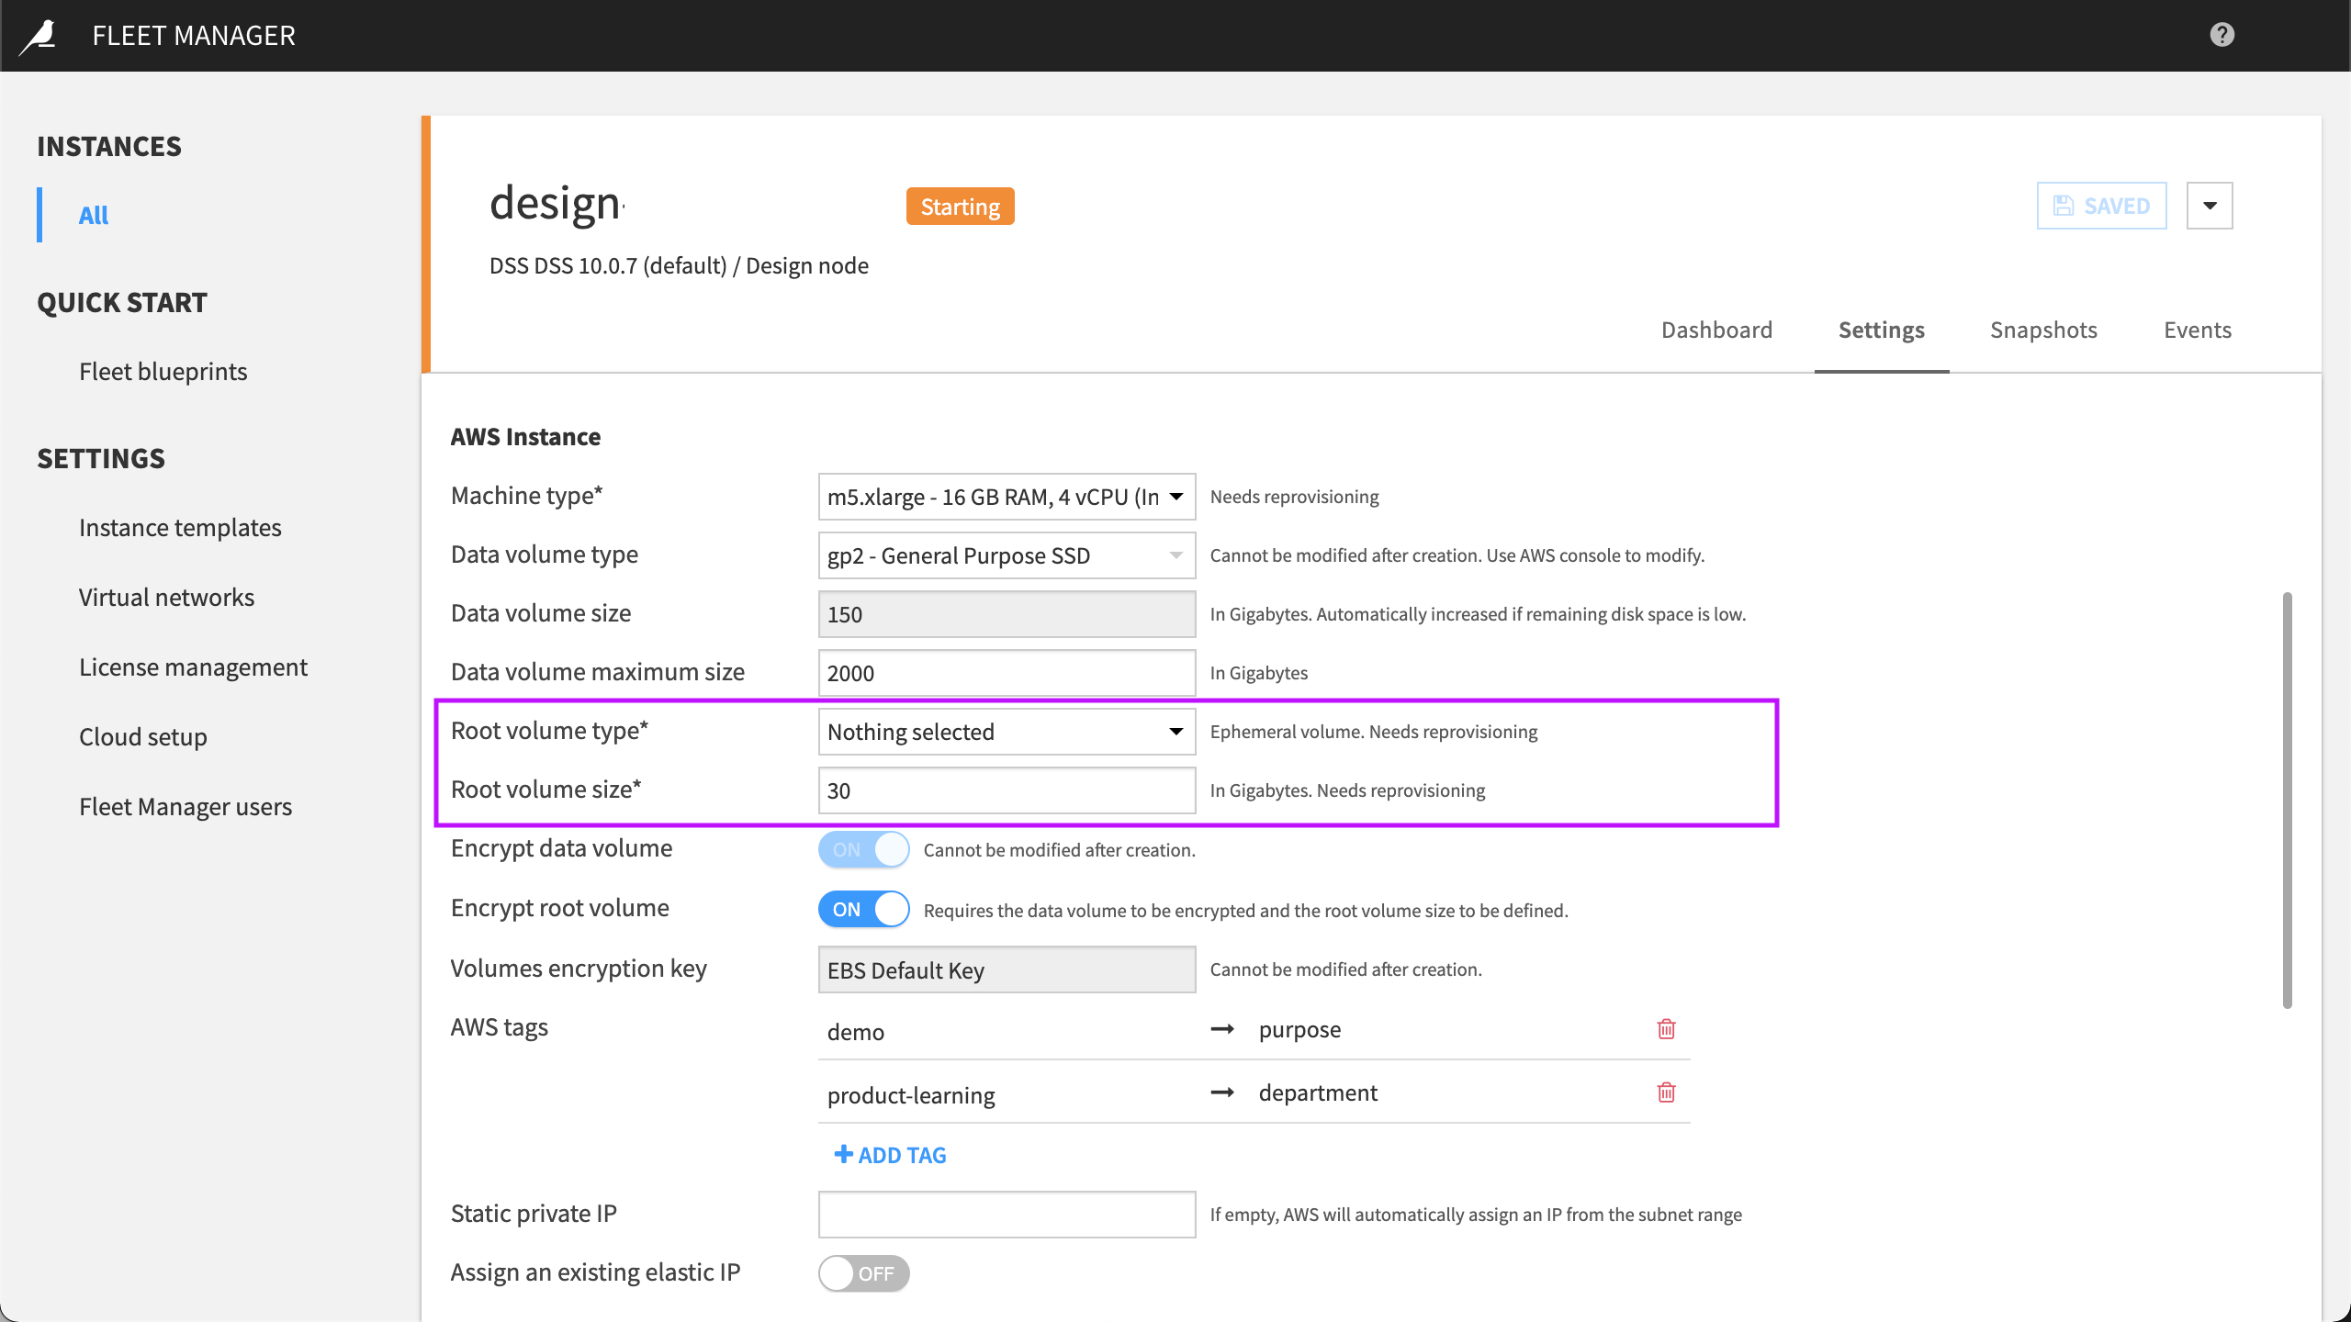View the Events tab
The width and height of the screenshot is (2351, 1322).
click(x=2198, y=330)
